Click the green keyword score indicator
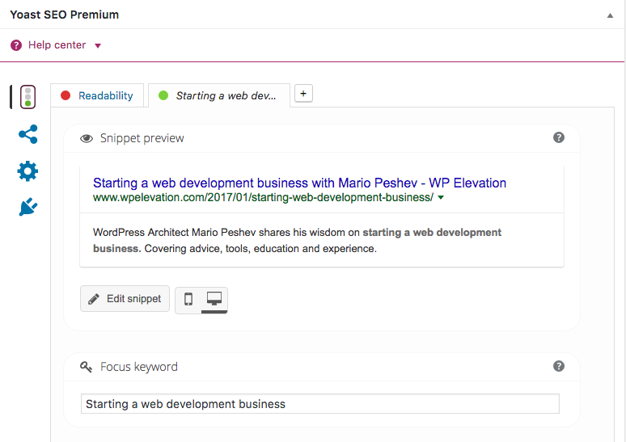The image size is (626, 442). point(163,95)
